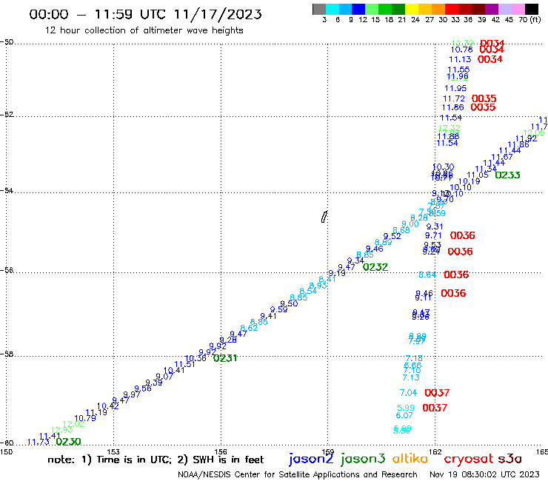Pick the yellow legend swatch before 24
The image size is (548, 481).
coord(411,10)
